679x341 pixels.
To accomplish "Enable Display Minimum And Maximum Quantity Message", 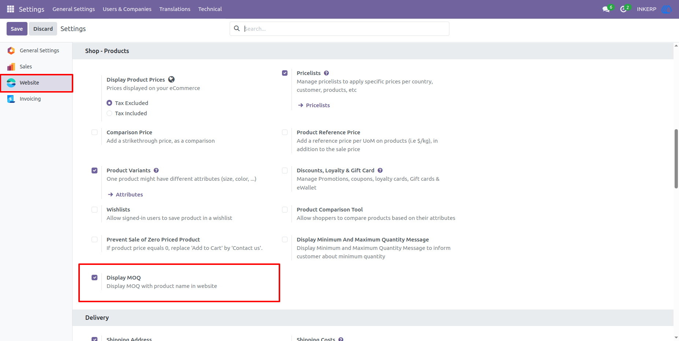I will (x=285, y=240).
